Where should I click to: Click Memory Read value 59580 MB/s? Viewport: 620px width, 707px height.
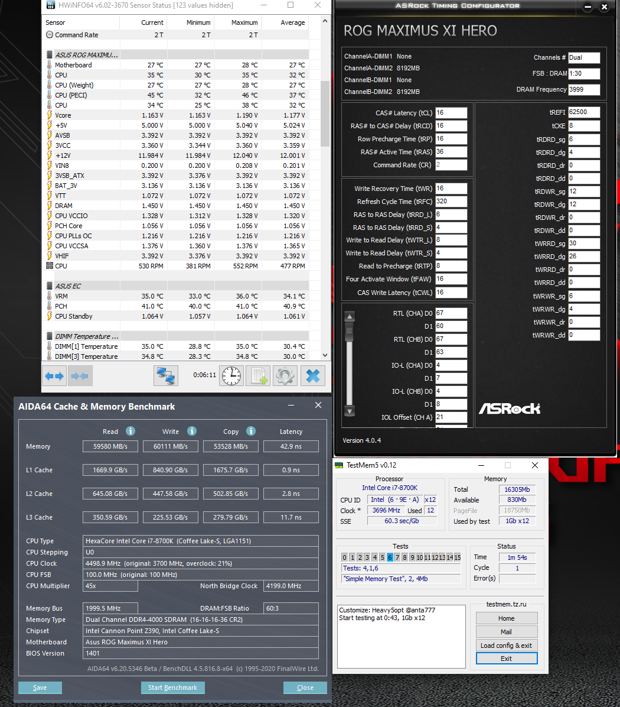coord(110,446)
